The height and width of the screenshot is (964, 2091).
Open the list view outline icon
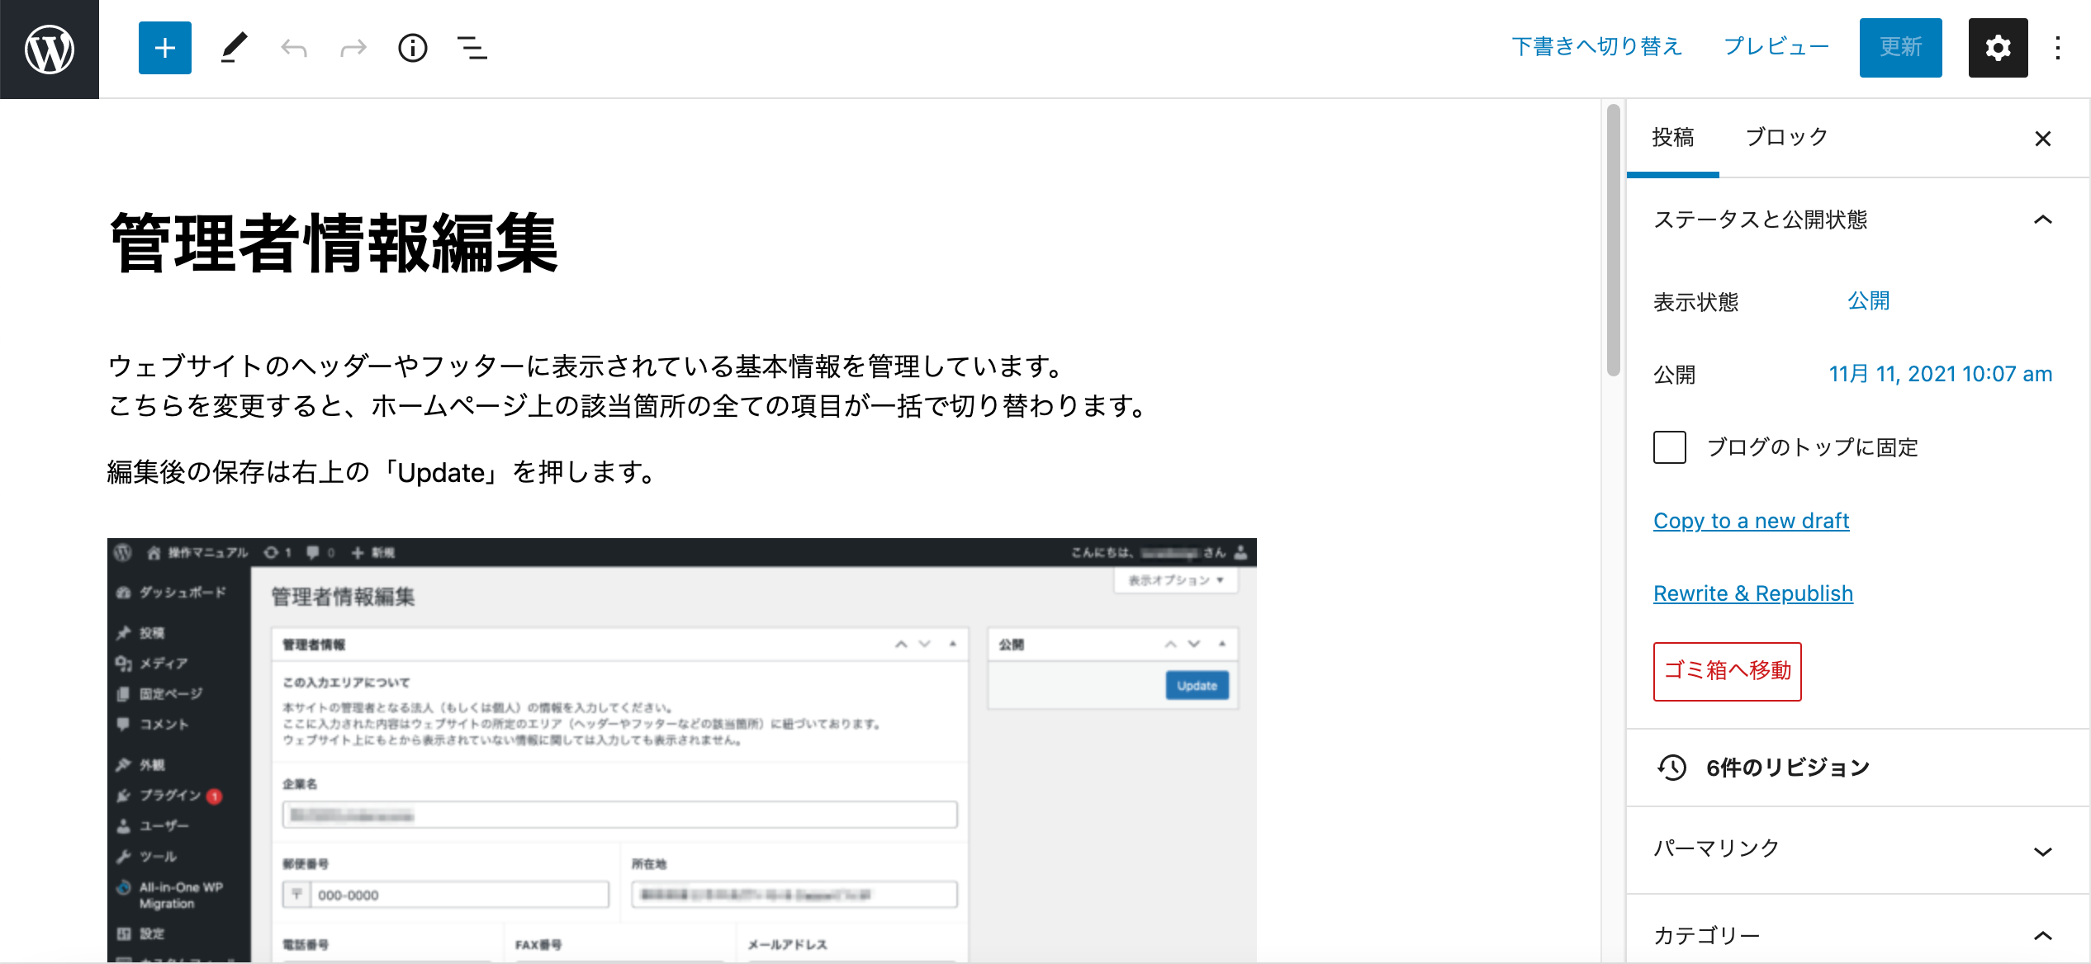pos(472,48)
